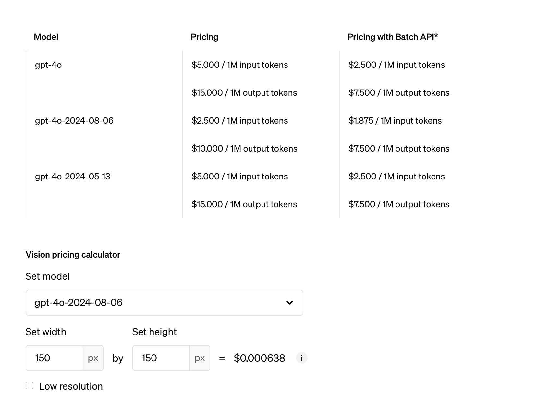Click the calculated price $0.000638
Viewport: 536px width, 414px height.
[x=259, y=358]
